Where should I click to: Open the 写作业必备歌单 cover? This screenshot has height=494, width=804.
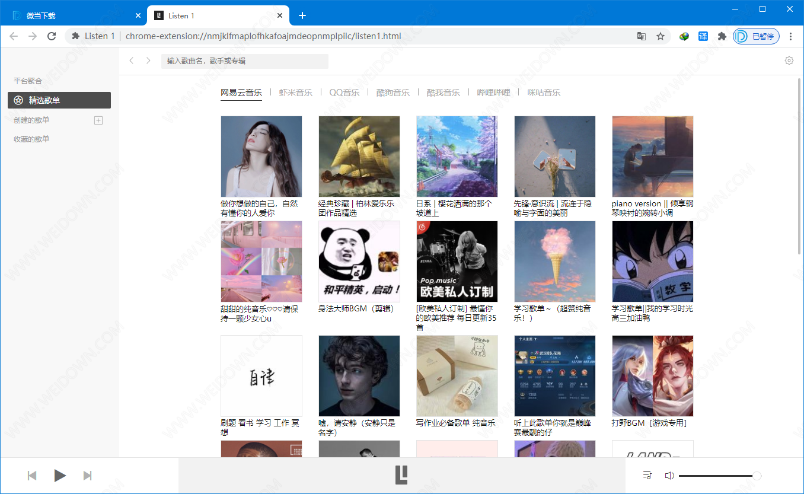pos(457,376)
